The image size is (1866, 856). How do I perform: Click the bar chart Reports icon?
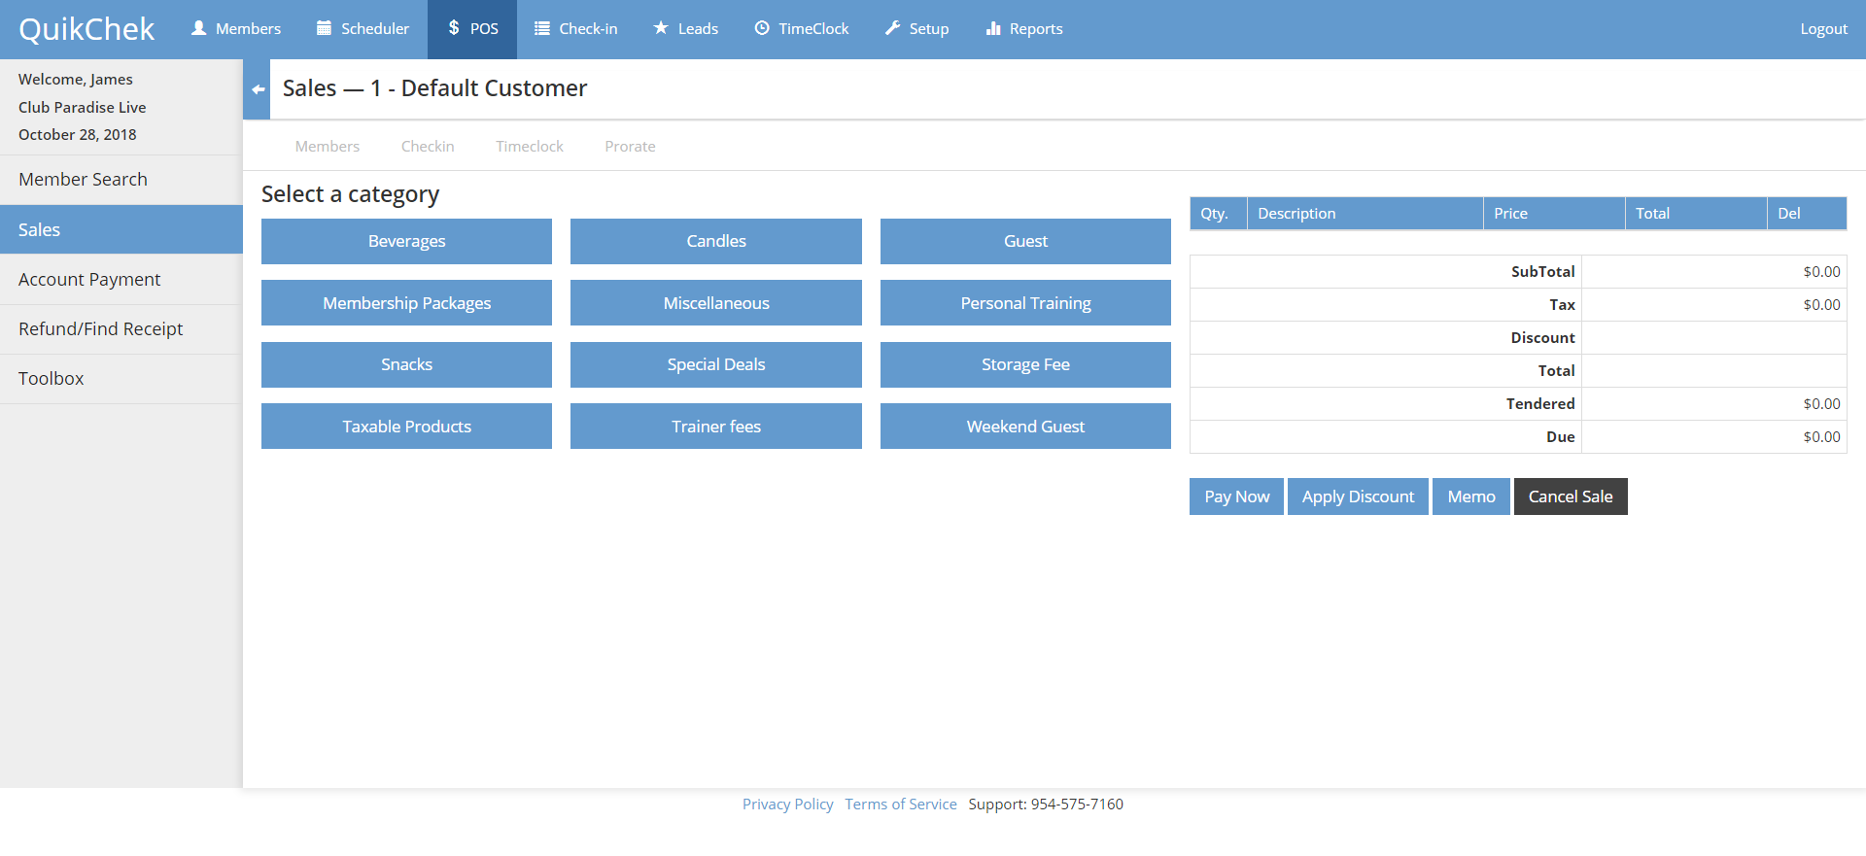tap(993, 28)
